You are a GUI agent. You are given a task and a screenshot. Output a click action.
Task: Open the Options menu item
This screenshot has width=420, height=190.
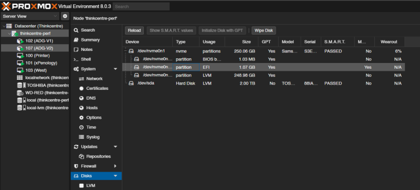97,118
